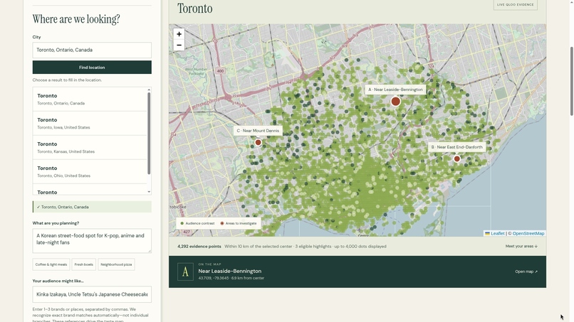Click the Near Leaside-Bennington banner title

coord(230,272)
